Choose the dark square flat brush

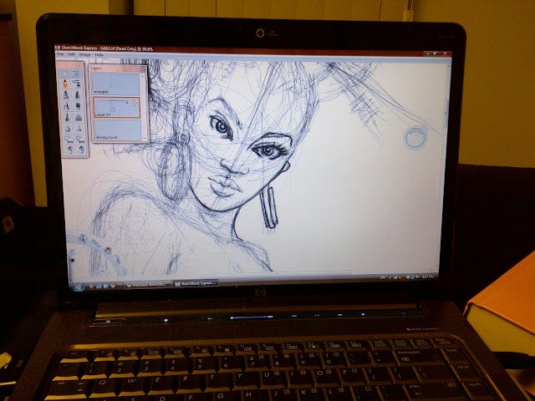(x=78, y=106)
